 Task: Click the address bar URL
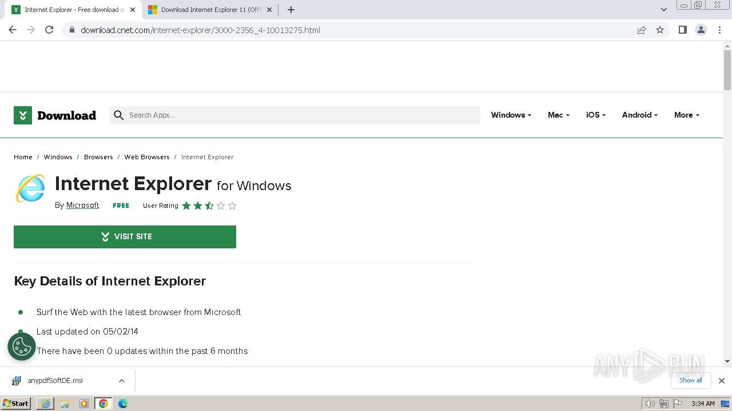[x=200, y=30]
